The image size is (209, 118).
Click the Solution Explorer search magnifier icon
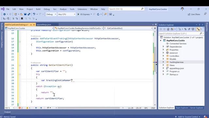(201, 33)
